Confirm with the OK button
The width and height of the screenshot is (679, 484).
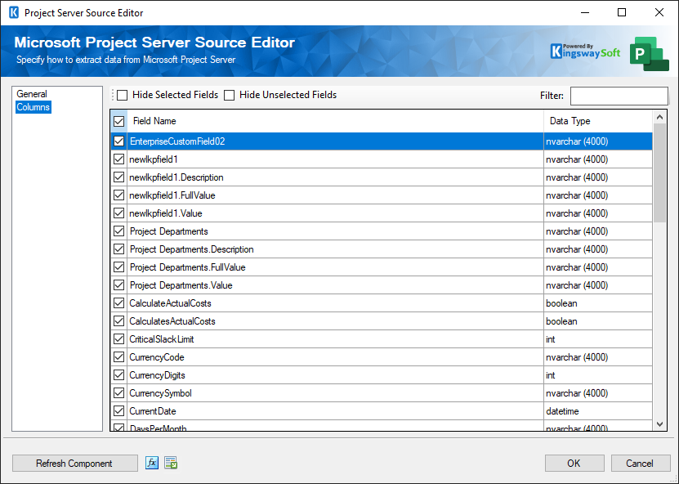point(574,464)
